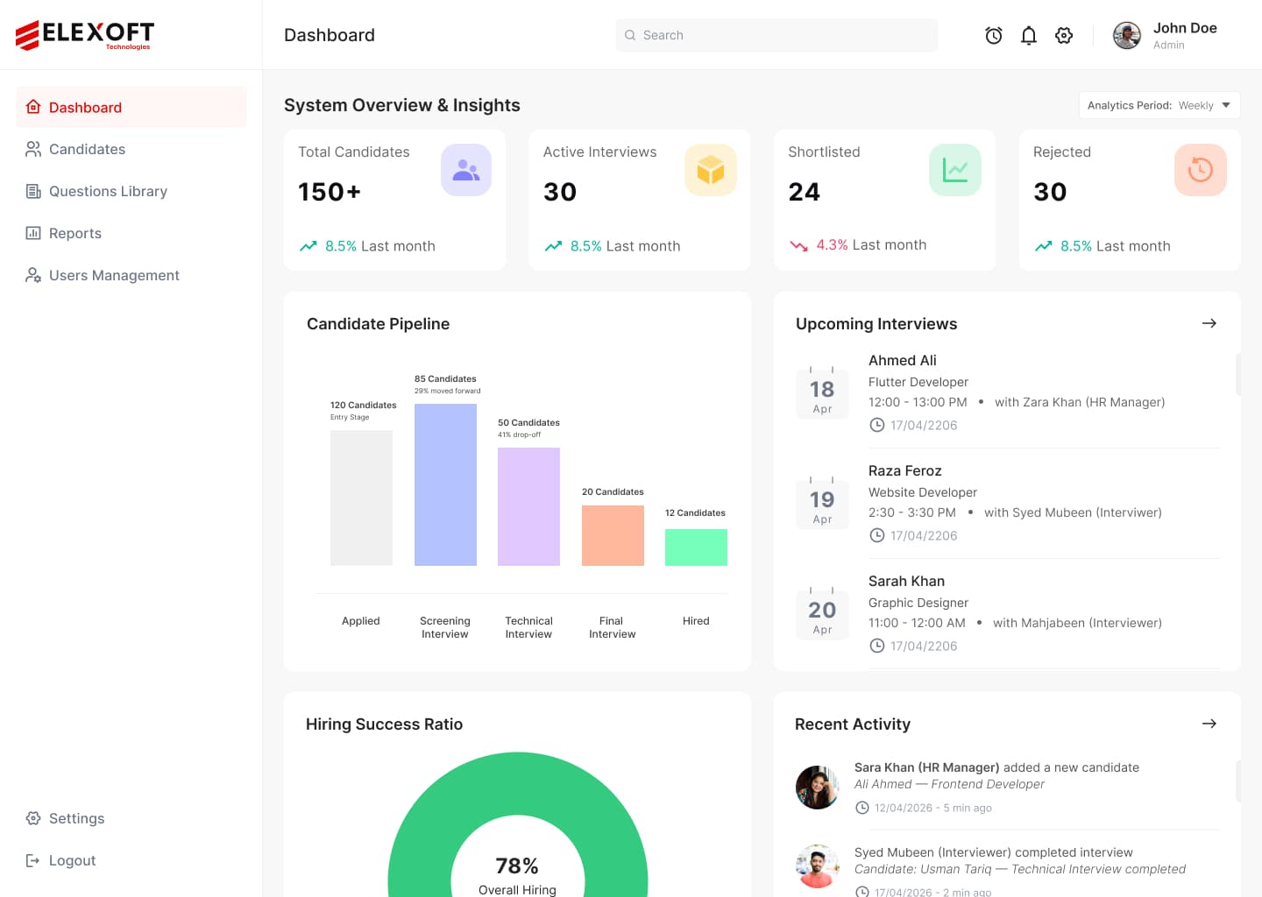Click Syed Mubeen's activity avatar
1262x897 pixels.
coord(818,866)
